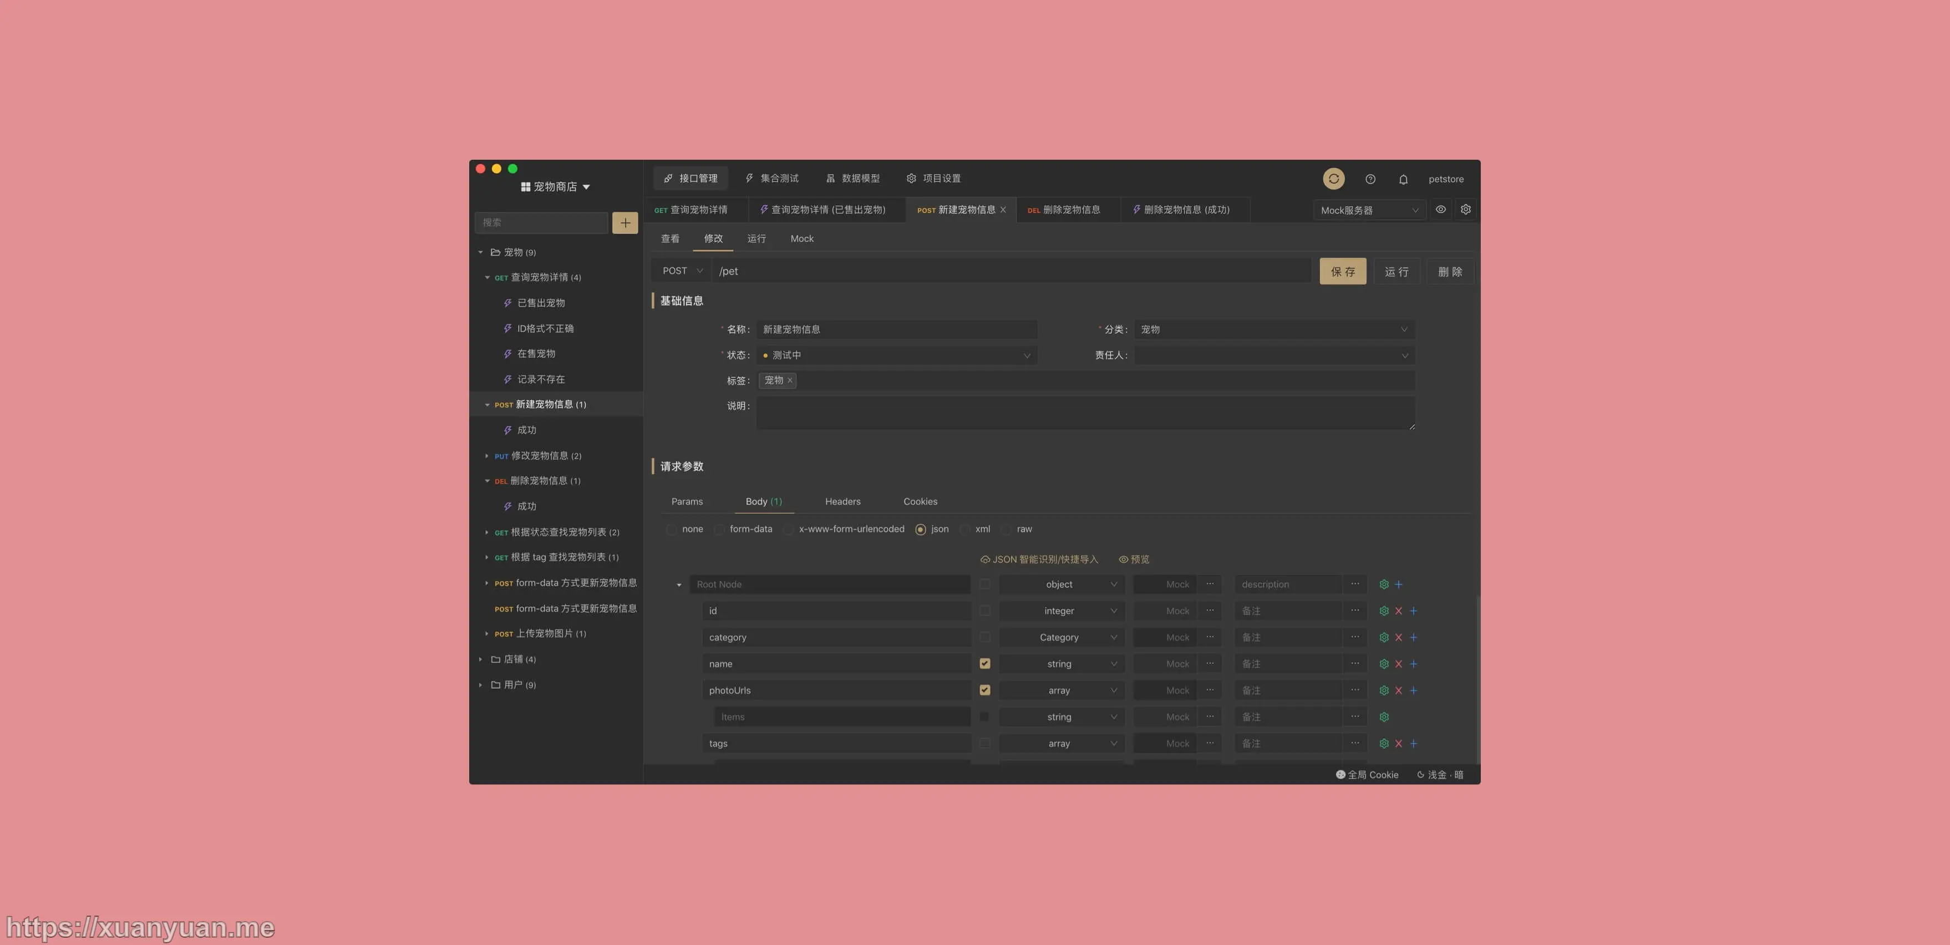The height and width of the screenshot is (945, 1950).
Task: Select the raw body type radio
Action: click(x=1006, y=529)
